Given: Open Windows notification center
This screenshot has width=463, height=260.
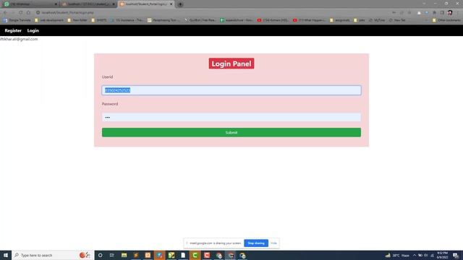Looking at the screenshot, I should [x=456, y=255].
